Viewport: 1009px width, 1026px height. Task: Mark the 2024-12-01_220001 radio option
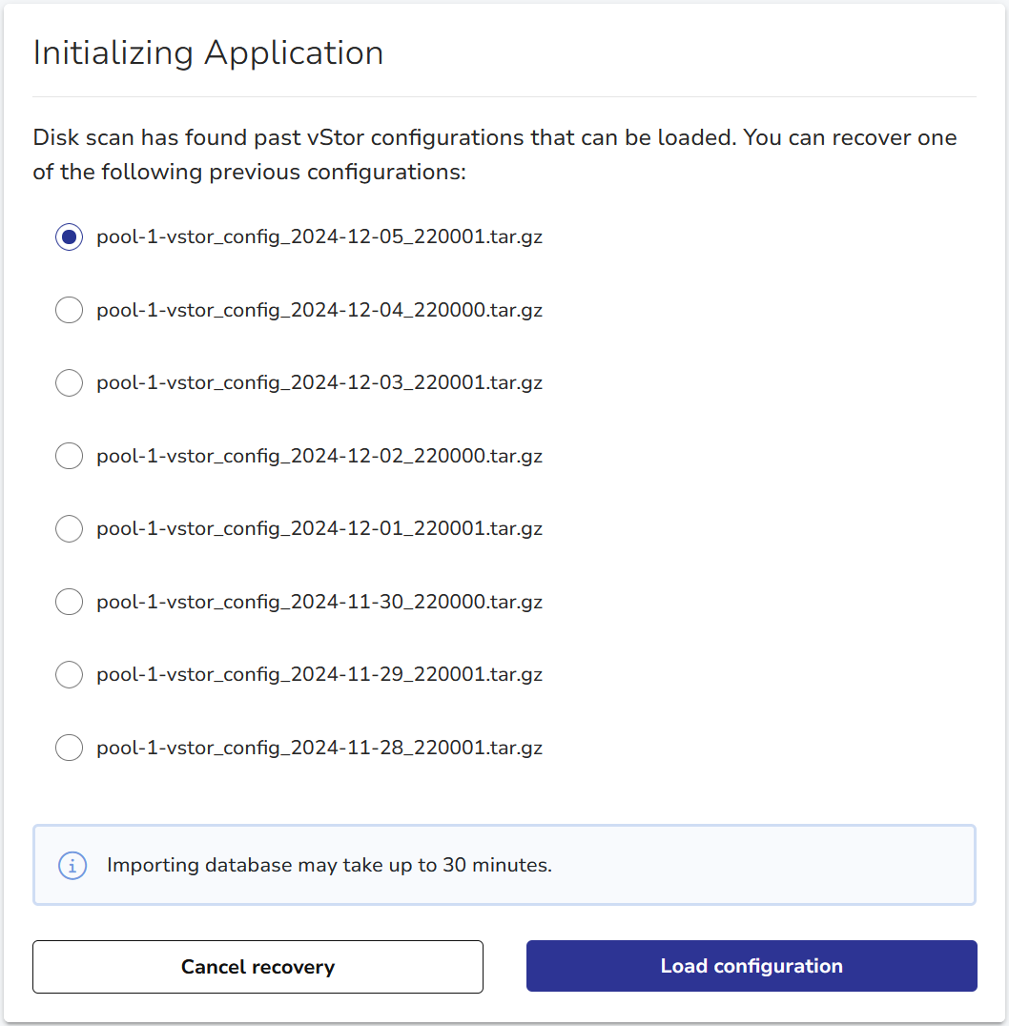[x=69, y=528]
